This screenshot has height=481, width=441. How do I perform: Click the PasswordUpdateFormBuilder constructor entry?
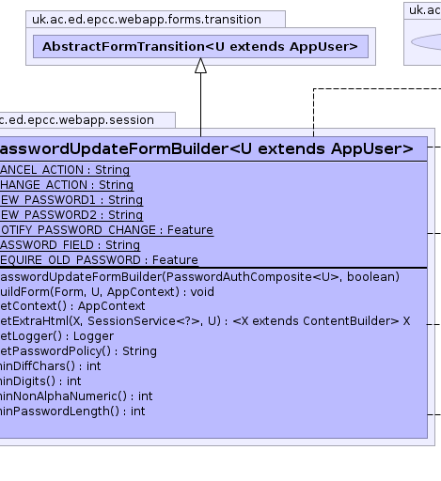point(200,277)
